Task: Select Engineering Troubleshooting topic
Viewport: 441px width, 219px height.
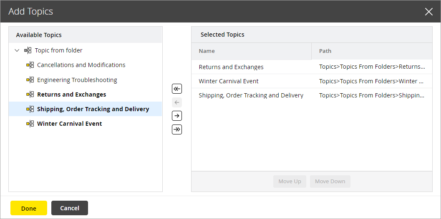Action: 77,80
